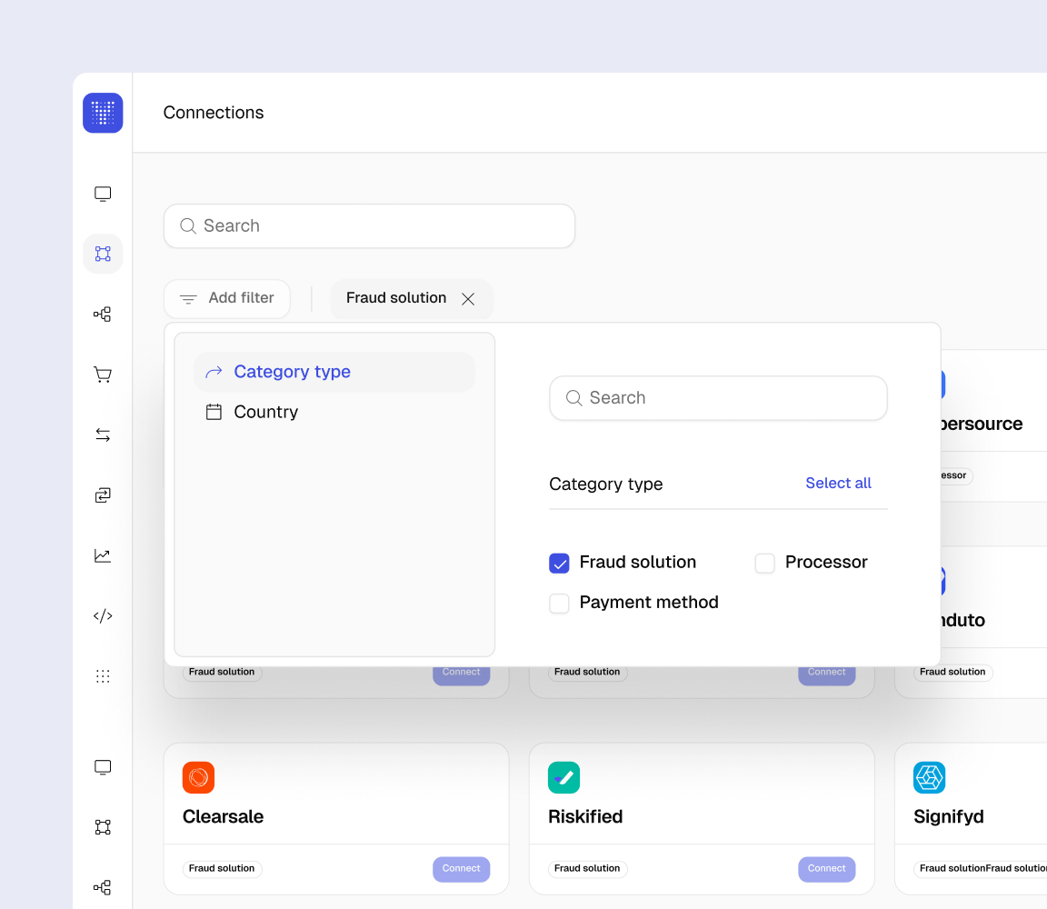
Task: Check the Processor checkbox
Action: pos(765,564)
